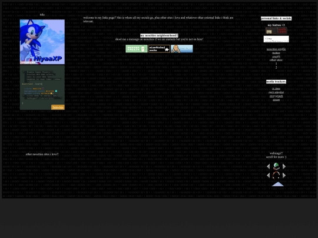Screen dimensions: 318x238
Task: Open the spotify link
Action: point(276,56)
